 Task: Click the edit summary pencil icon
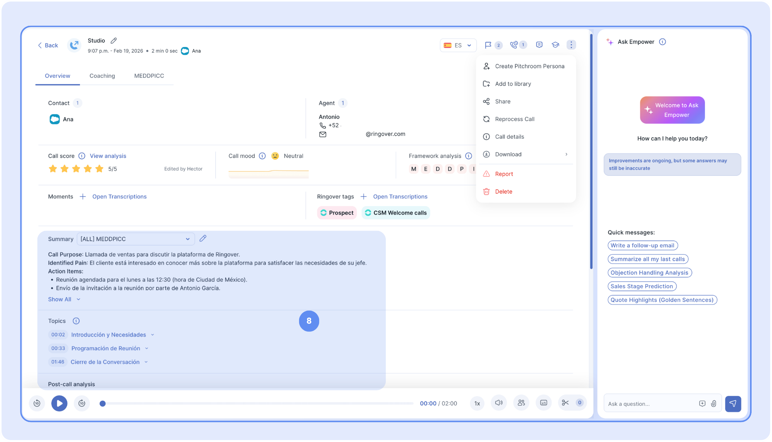tap(203, 239)
